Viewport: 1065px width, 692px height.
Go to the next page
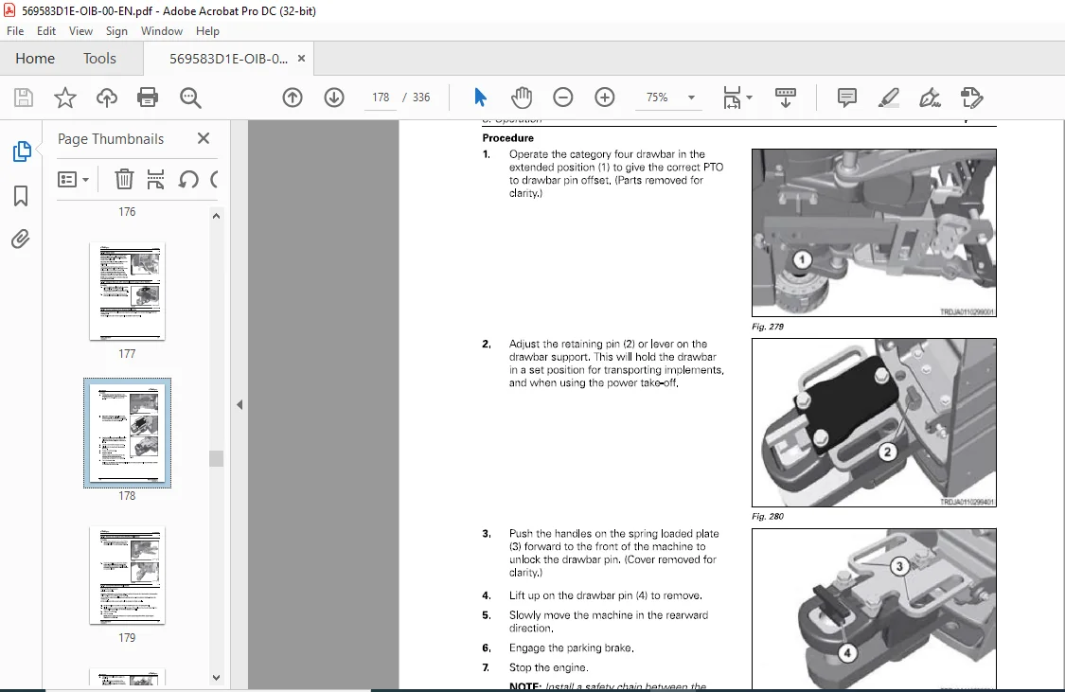click(333, 98)
